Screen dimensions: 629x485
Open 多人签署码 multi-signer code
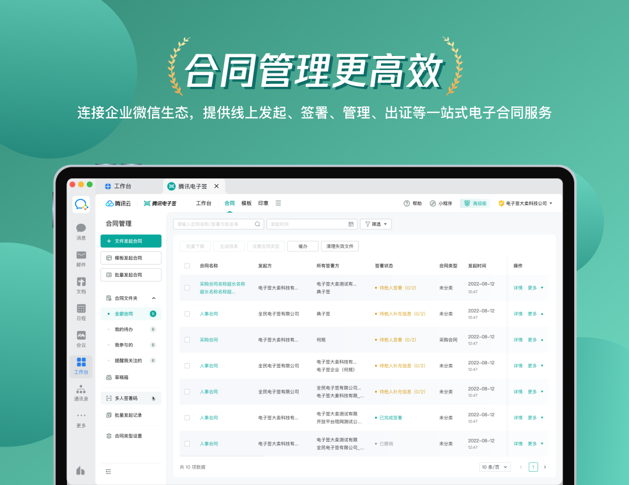(x=131, y=398)
